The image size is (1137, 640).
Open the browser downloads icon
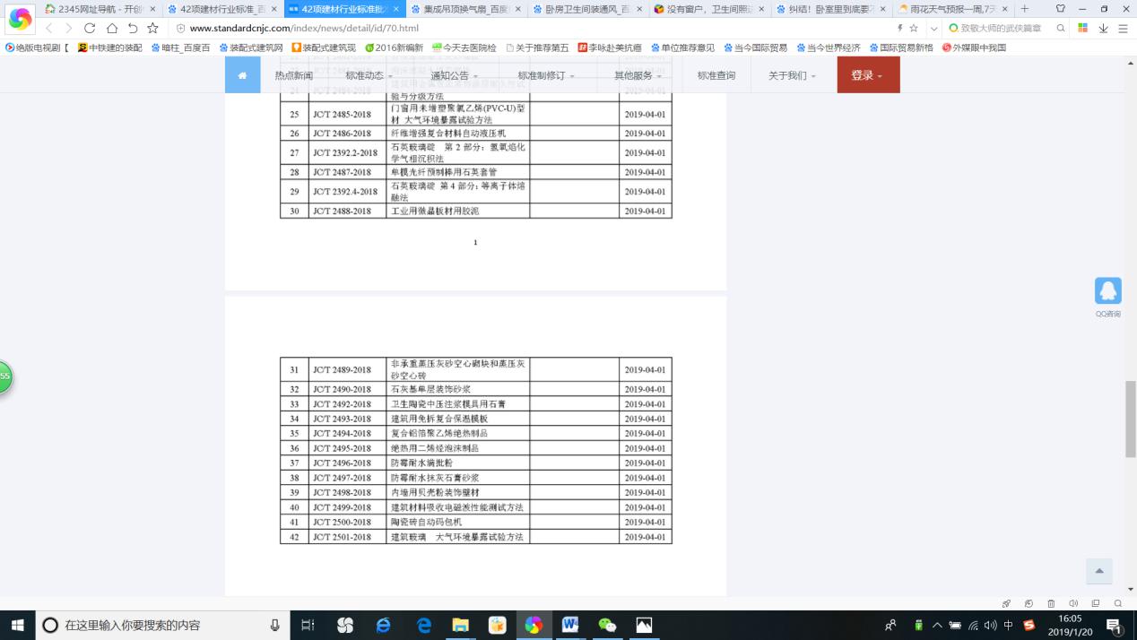pos(1104,28)
